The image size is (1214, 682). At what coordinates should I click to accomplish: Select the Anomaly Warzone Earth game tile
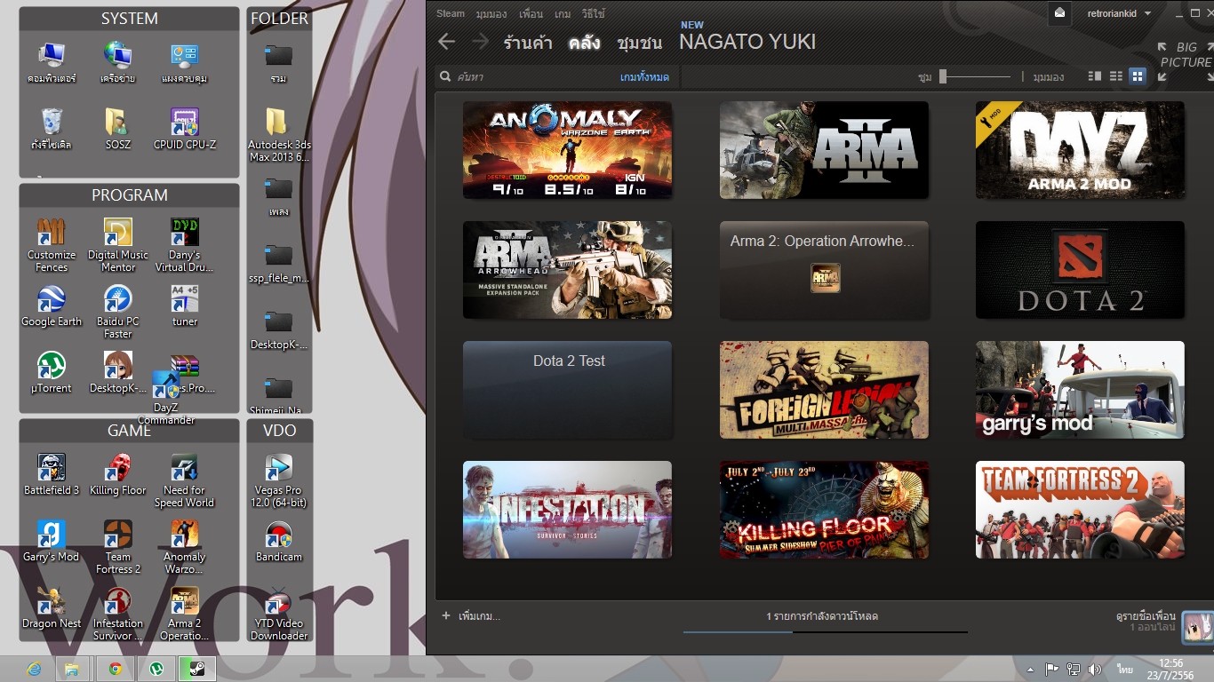click(x=567, y=150)
